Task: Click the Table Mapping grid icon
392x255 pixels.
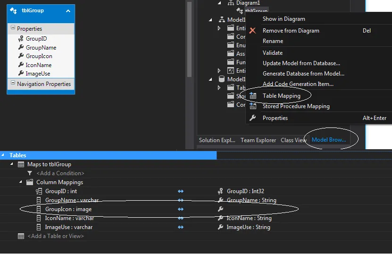Action: (x=253, y=95)
